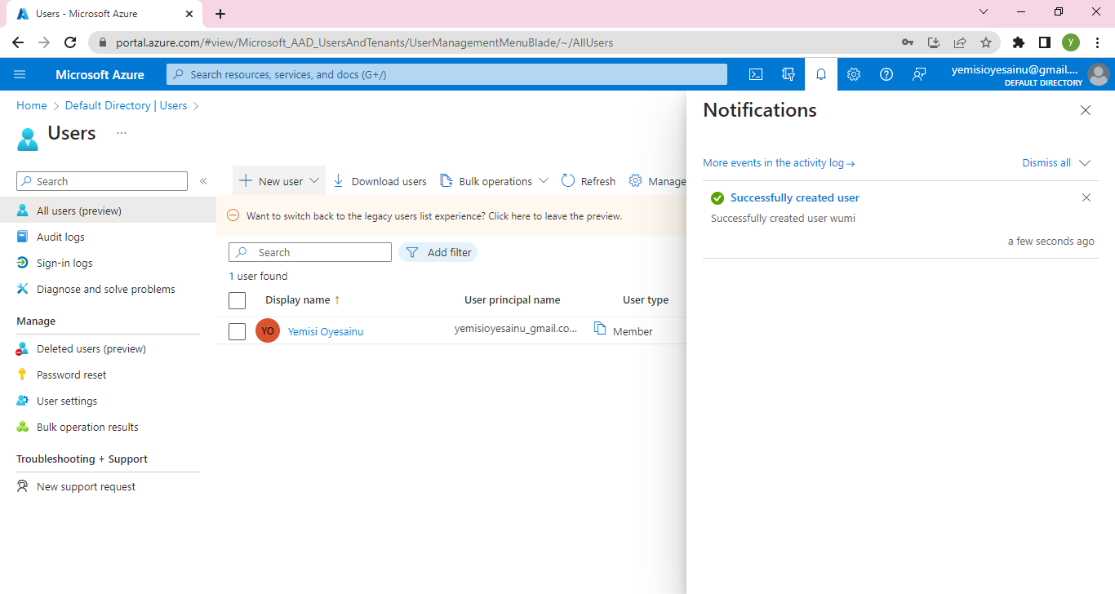
Task: Open Audit logs in sidebar
Action: pos(60,237)
